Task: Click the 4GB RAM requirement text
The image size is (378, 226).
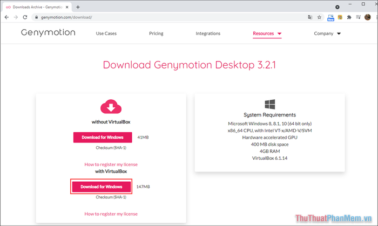Action: pos(269,151)
